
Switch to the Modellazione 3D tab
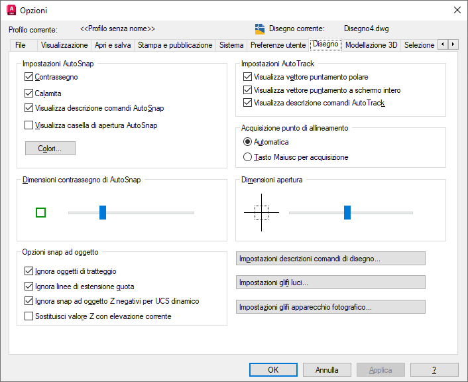point(371,45)
